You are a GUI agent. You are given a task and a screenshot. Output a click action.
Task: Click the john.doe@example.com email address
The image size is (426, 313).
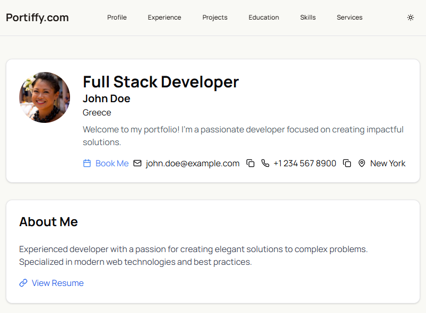[x=193, y=164]
